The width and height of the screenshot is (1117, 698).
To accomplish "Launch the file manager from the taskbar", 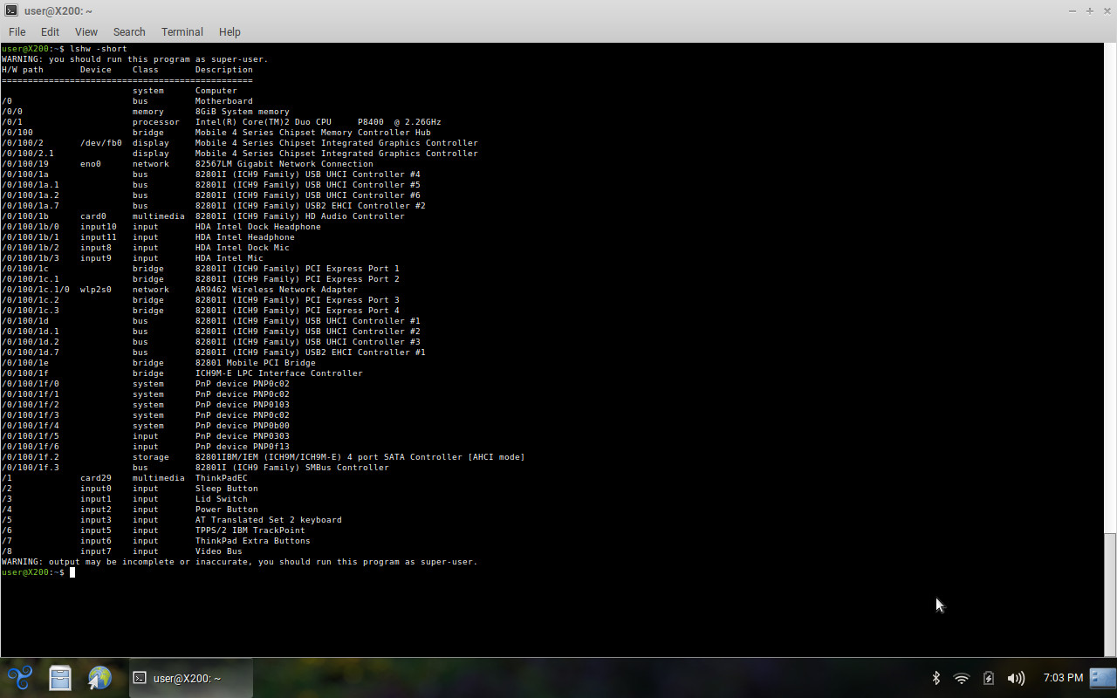I will coord(59,678).
